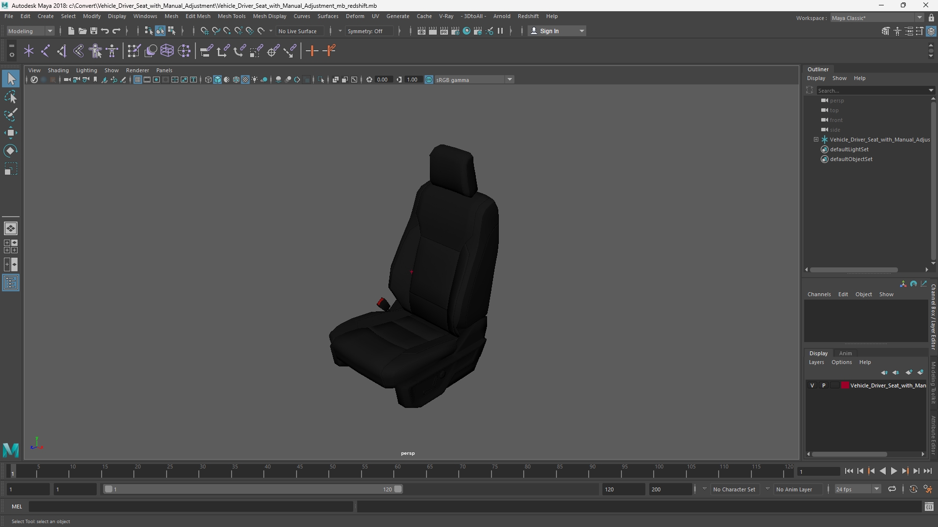Click the MEL script language label
Screen dimensions: 938x527
pyautogui.click(x=17, y=507)
